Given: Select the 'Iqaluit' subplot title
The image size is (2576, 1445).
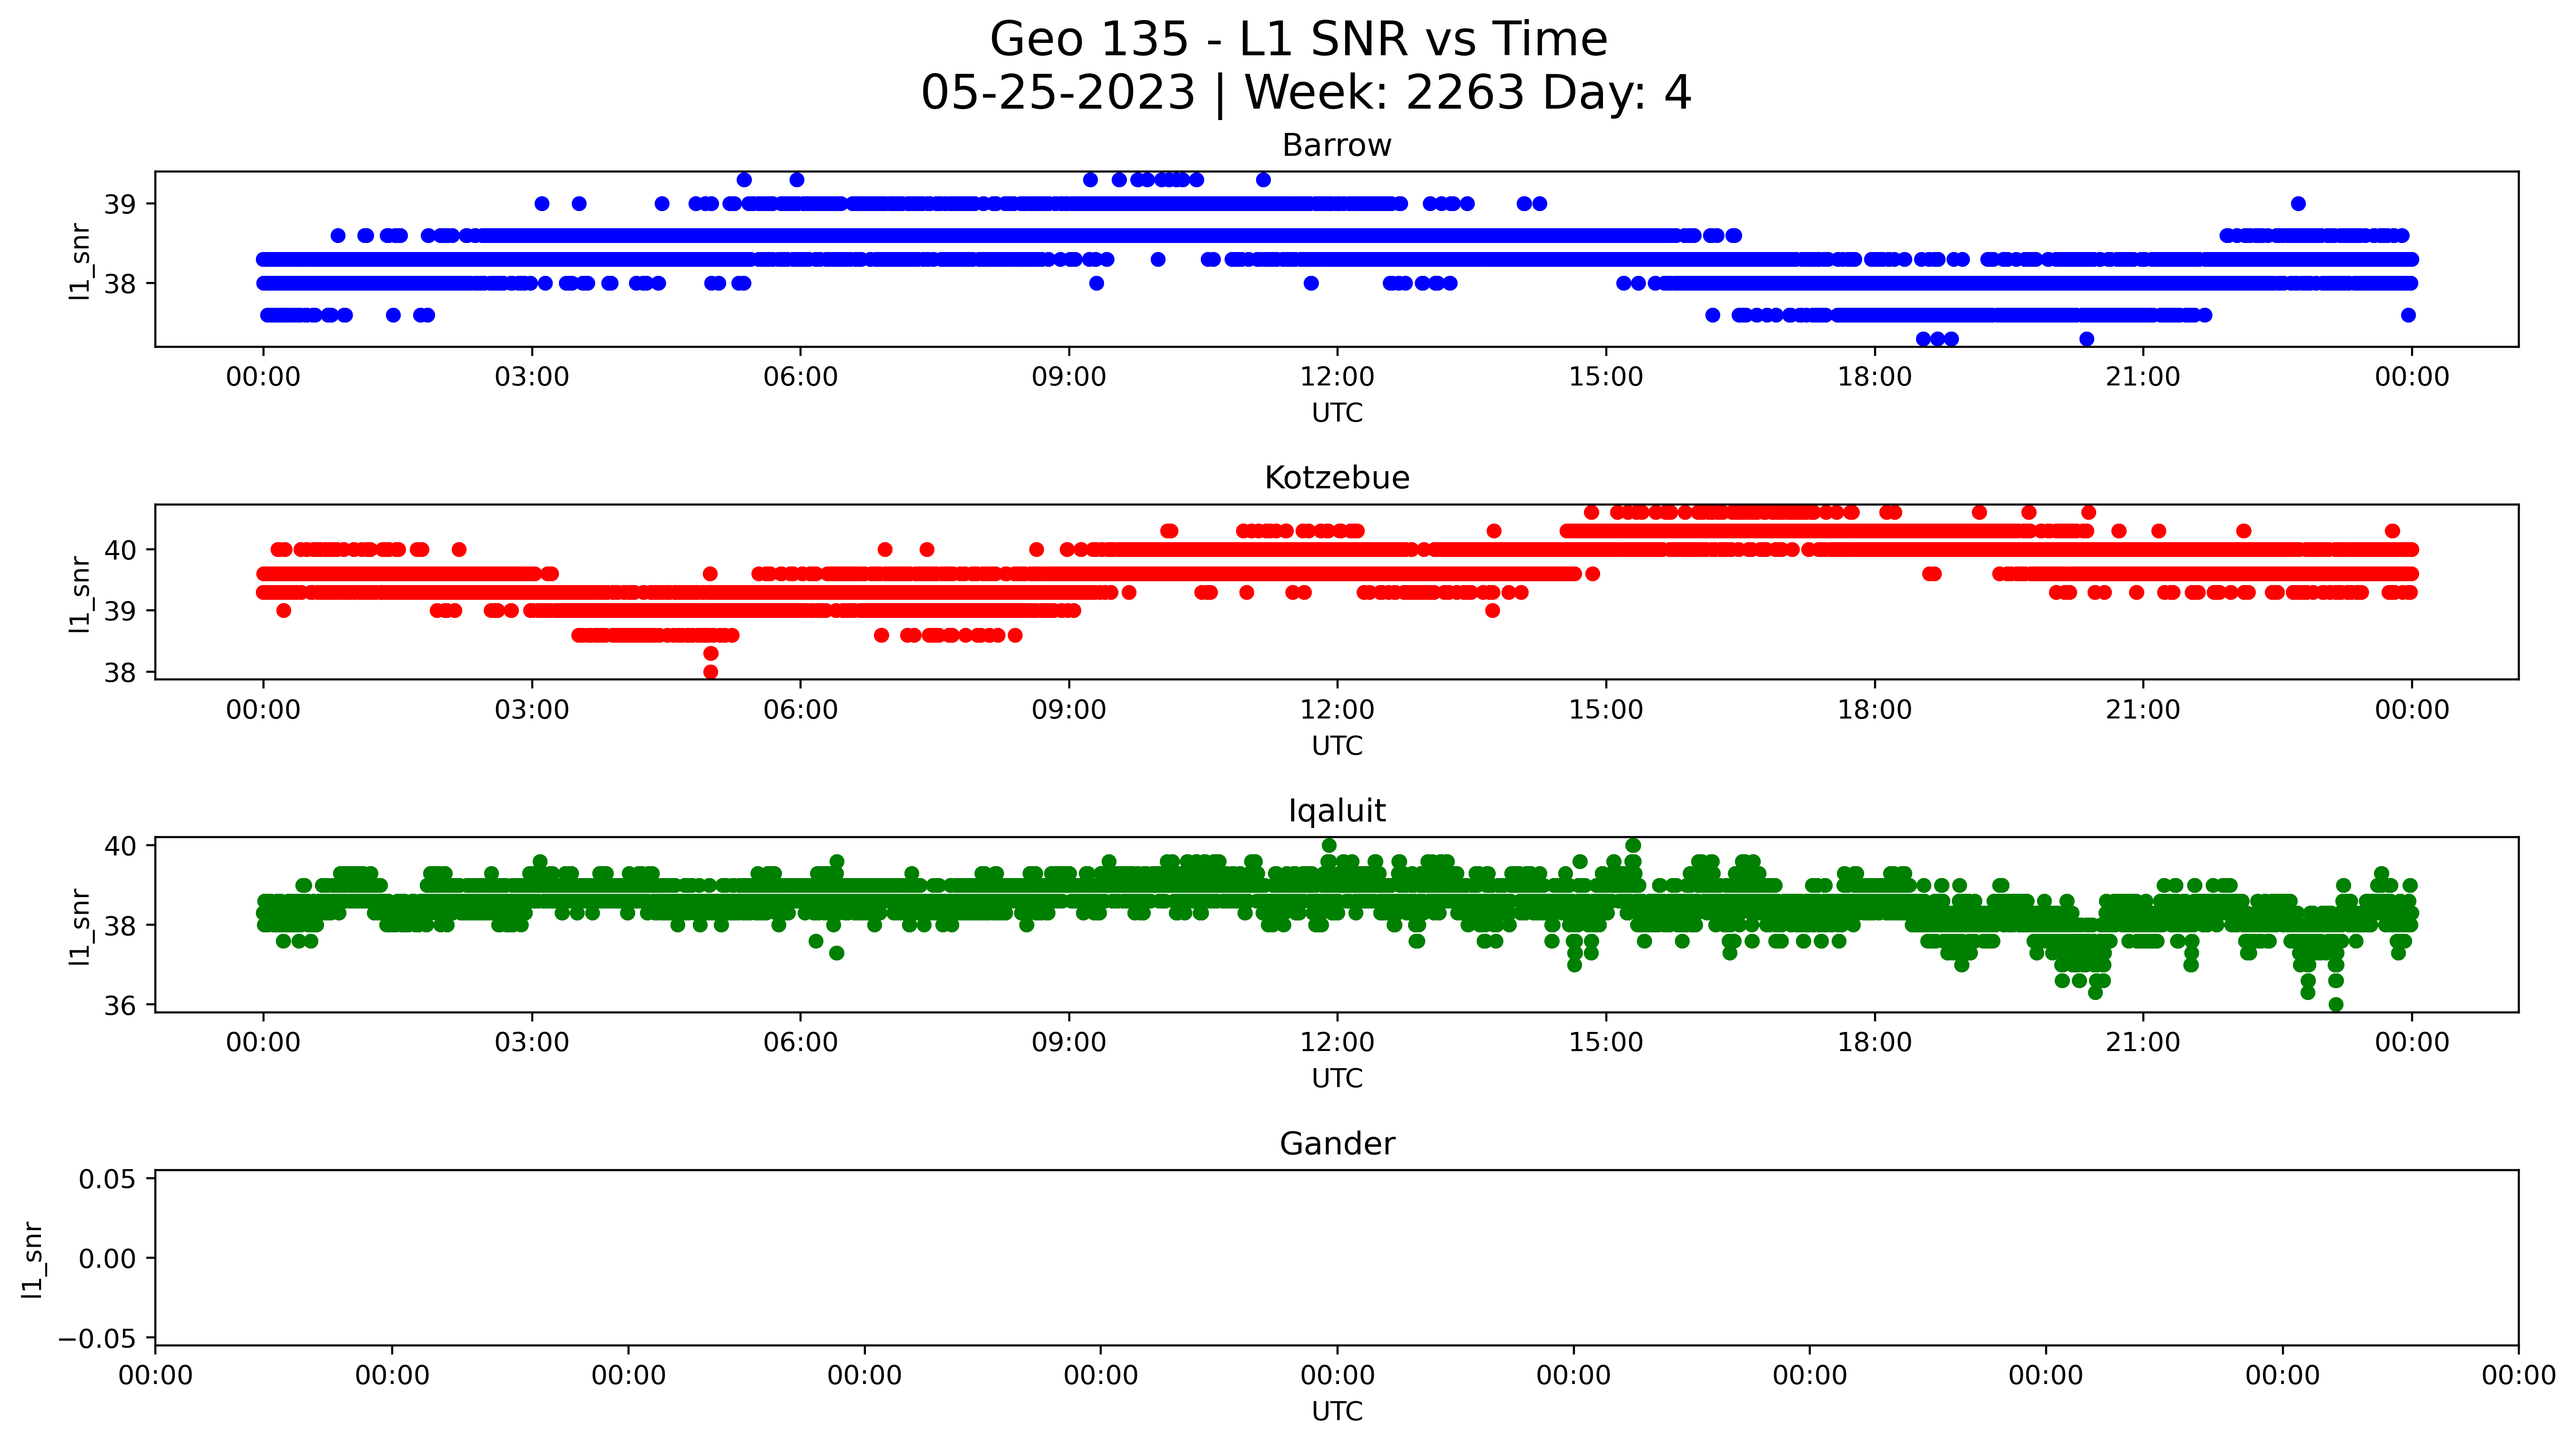Looking at the screenshot, I should pos(1337,811).
